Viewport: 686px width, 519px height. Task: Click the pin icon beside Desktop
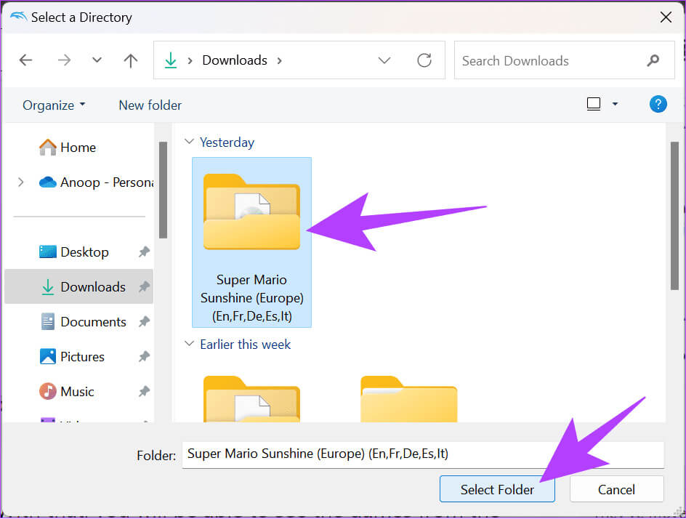pos(144,252)
